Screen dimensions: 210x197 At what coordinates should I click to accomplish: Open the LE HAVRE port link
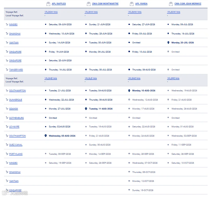coord(14,127)
